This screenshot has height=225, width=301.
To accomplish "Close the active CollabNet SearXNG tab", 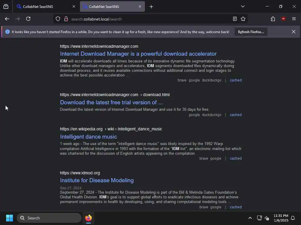I will coord(140,6).
